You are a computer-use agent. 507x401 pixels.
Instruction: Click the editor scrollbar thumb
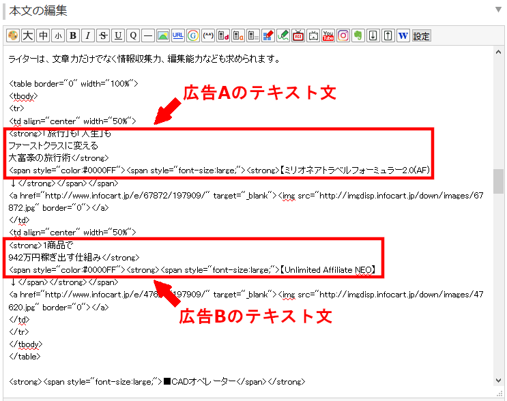[x=498, y=181]
